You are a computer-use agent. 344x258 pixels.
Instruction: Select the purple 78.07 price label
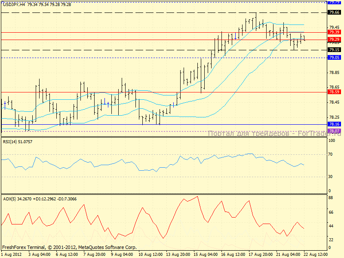[x=334, y=131]
